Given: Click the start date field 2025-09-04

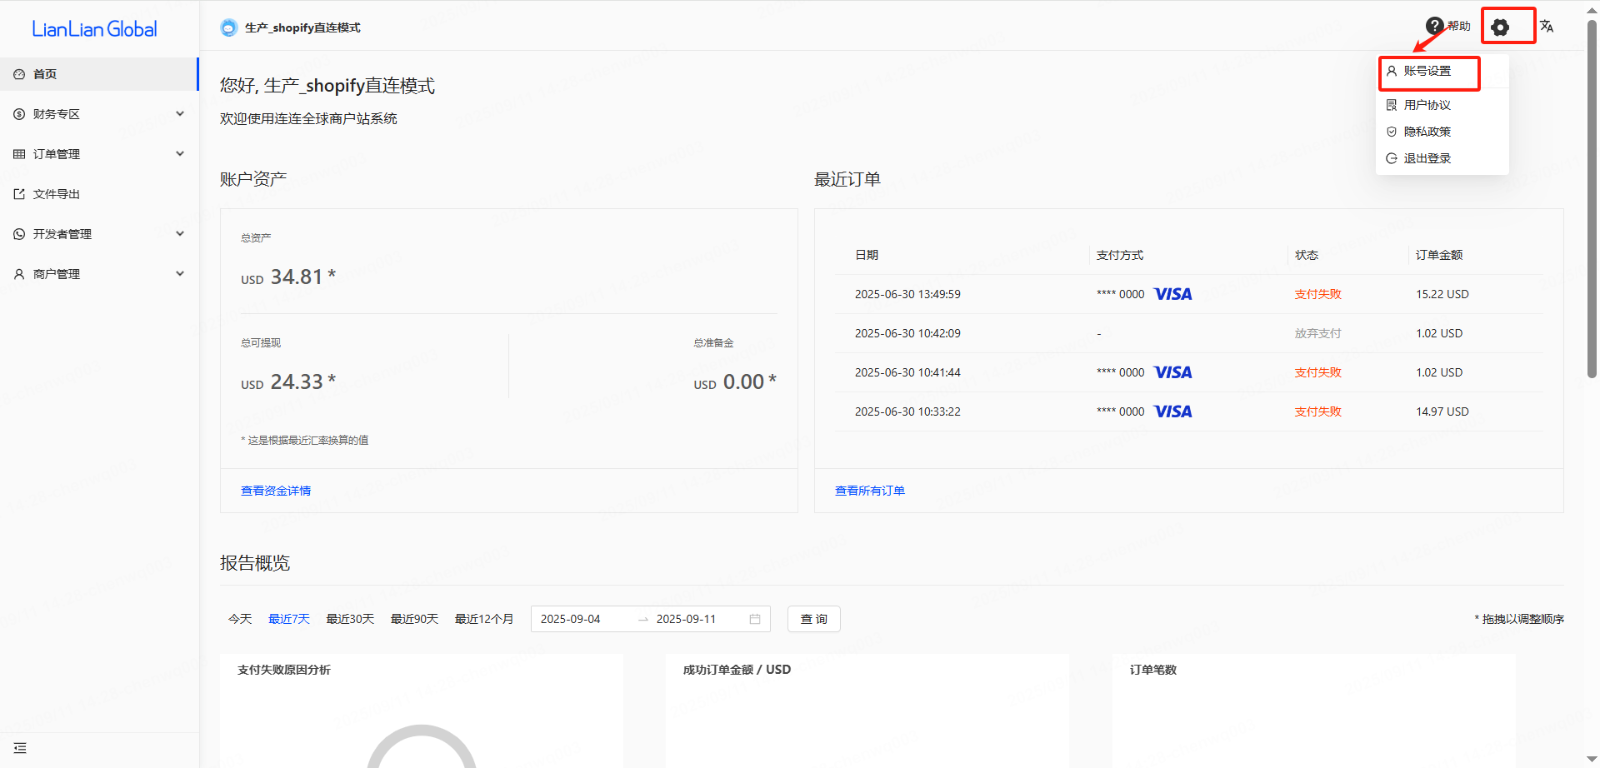Looking at the screenshot, I should (571, 619).
